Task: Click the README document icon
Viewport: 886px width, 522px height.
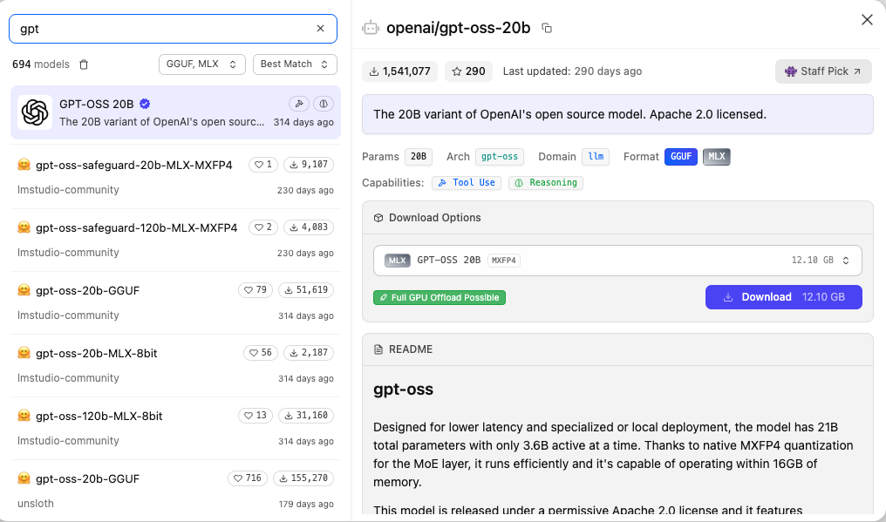Action: point(378,349)
